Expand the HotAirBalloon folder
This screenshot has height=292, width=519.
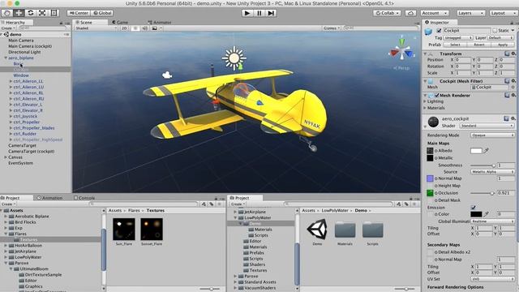pos(6,246)
